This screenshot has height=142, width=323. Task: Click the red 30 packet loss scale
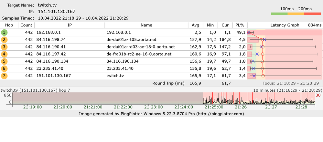318,95
